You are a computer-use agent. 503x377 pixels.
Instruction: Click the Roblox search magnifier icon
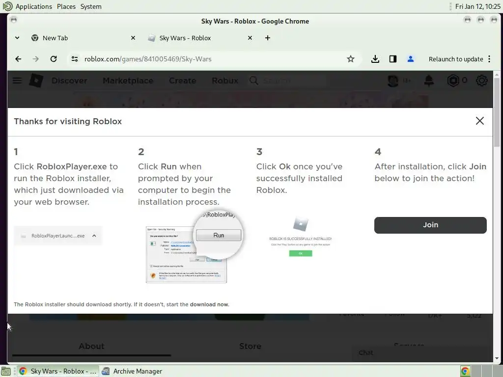coord(254,81)
